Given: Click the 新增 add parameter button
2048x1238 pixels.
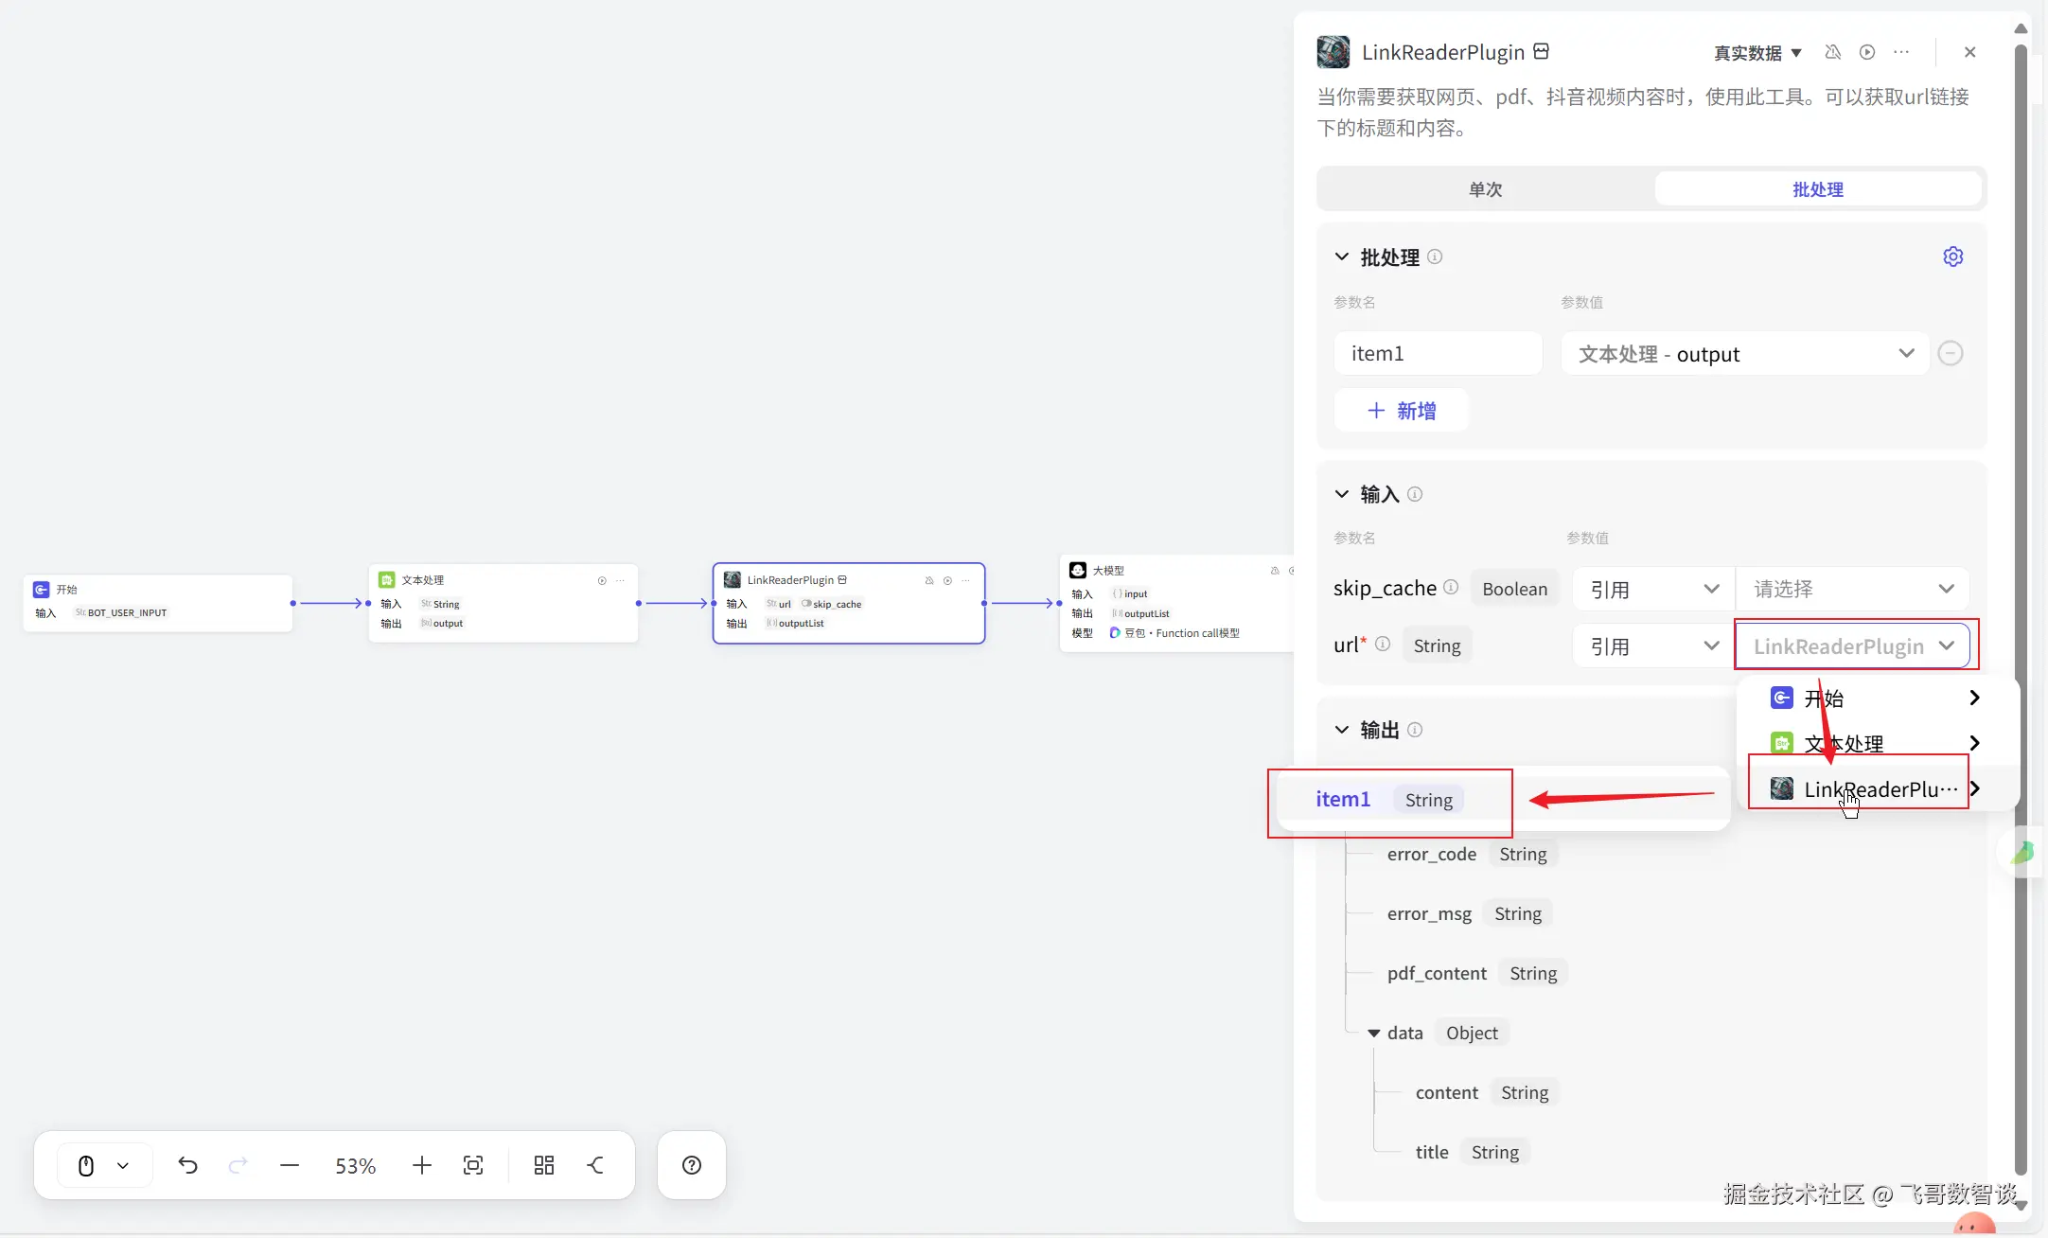Looking at the screenshot, I should (1401, 411).
